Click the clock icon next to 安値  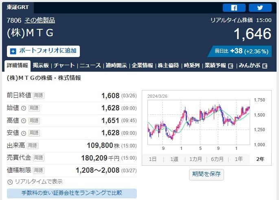(24, 133)
